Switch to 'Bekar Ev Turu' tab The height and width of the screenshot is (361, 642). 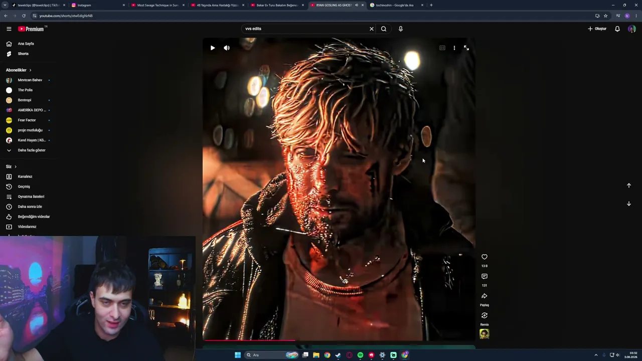(x=277, y=5)
